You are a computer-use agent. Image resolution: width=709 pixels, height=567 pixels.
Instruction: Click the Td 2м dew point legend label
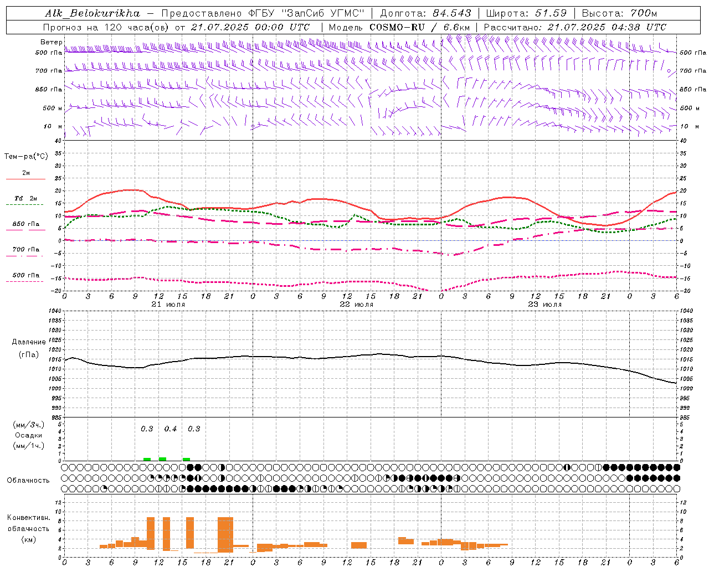pos(26,198)
